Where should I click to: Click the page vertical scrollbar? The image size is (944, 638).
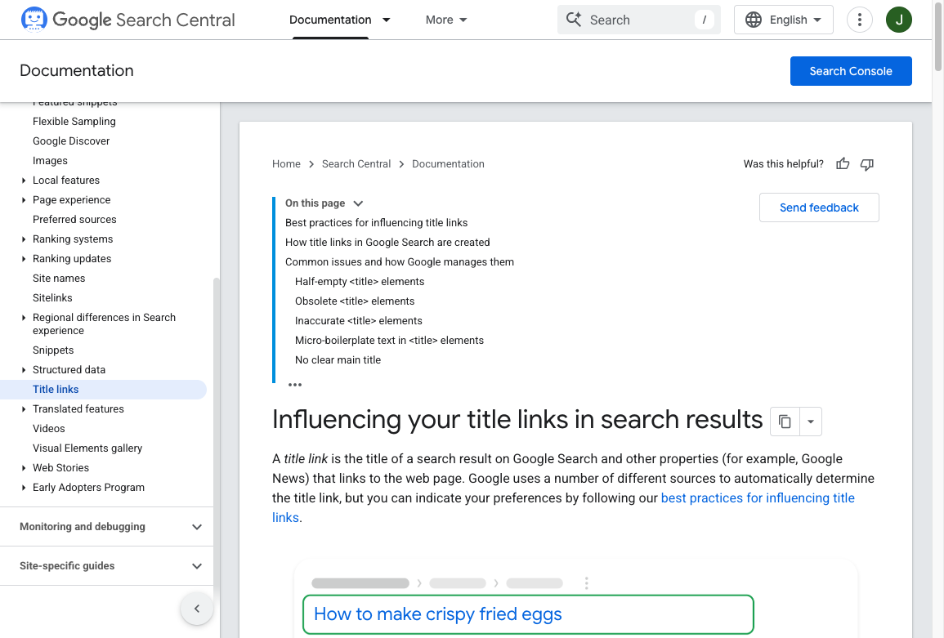pyautogui.click(x=938, y=36)
